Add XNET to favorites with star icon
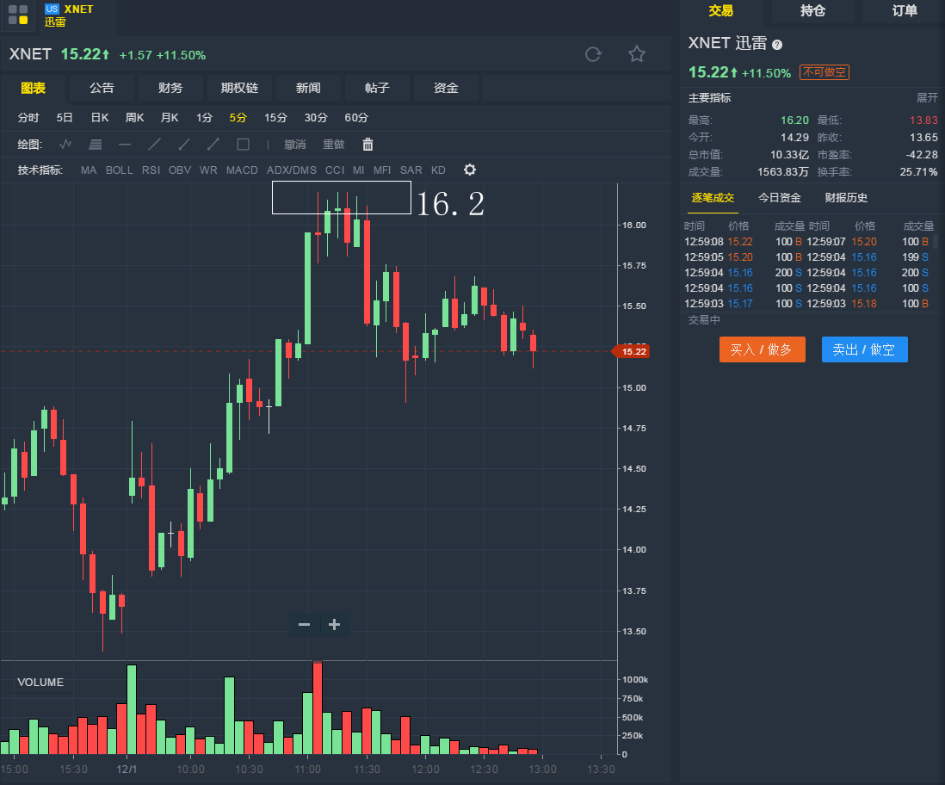 (x=637, y=54)
